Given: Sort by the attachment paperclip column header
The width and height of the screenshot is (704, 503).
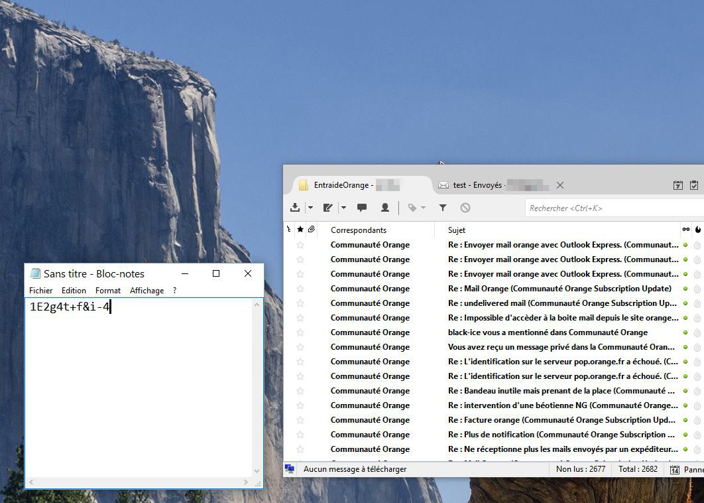Looking at the screenshot, I should click(312, 230).
